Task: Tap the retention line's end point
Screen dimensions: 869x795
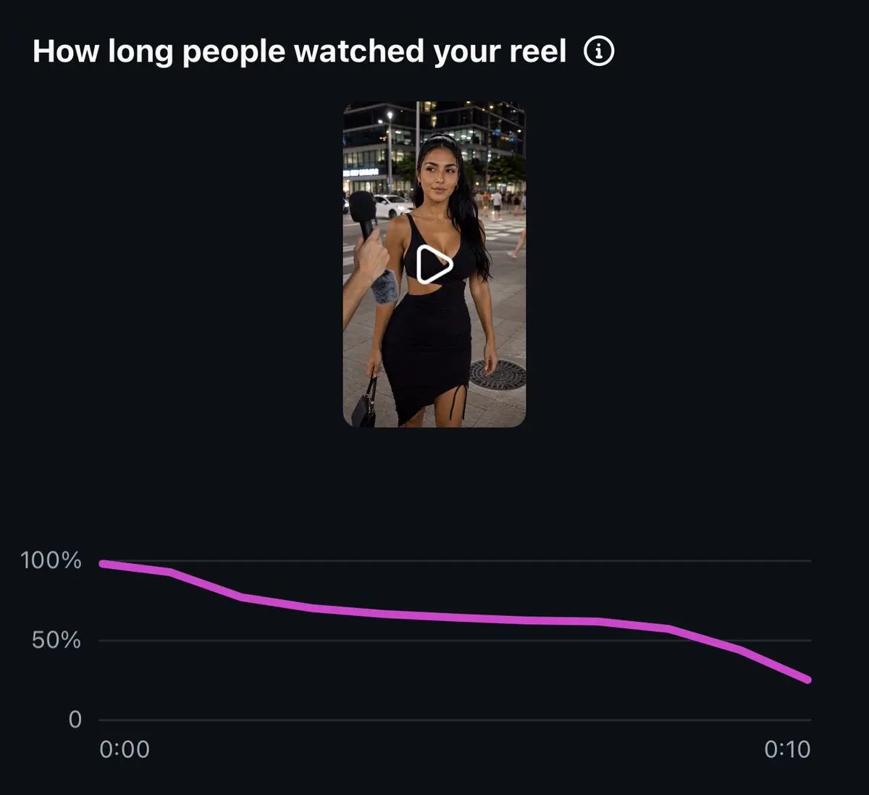Action: [x=807, y=679]
